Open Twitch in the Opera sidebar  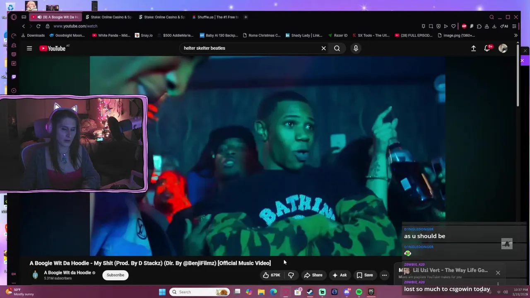14,77
